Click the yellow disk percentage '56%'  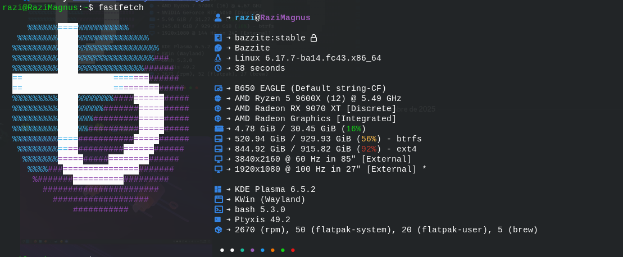pos(369,139)
